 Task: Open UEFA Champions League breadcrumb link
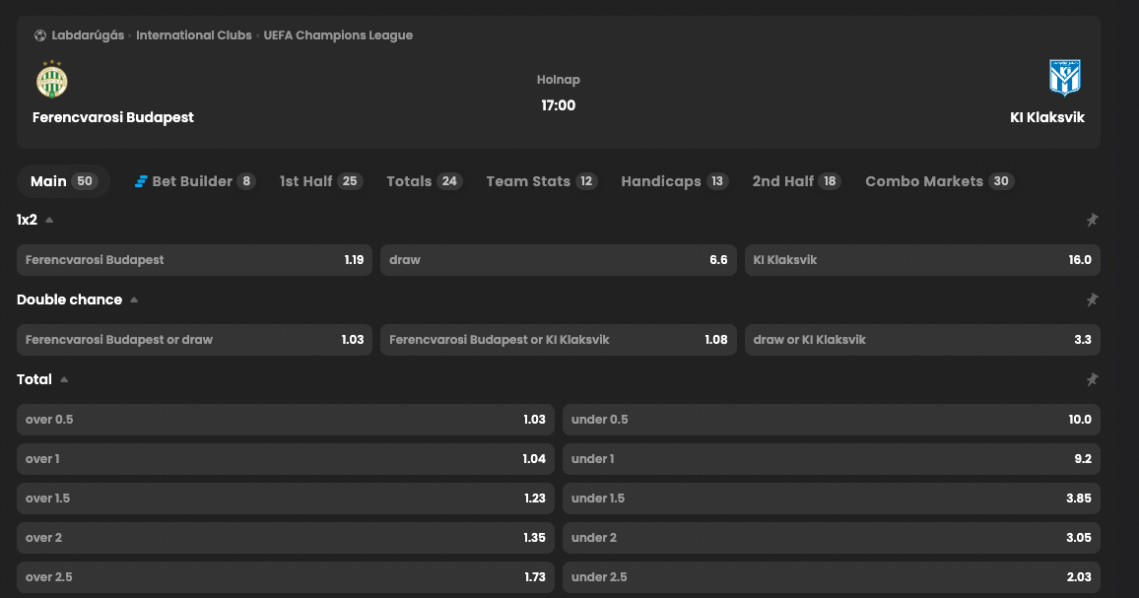(338, 35)
